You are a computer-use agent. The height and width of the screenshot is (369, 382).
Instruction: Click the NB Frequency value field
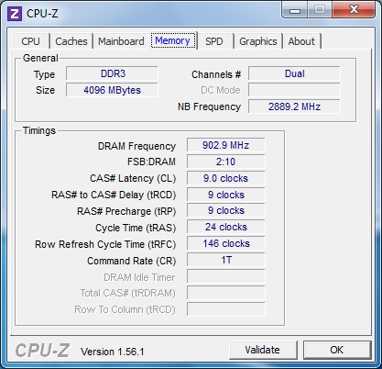(294, 106)
